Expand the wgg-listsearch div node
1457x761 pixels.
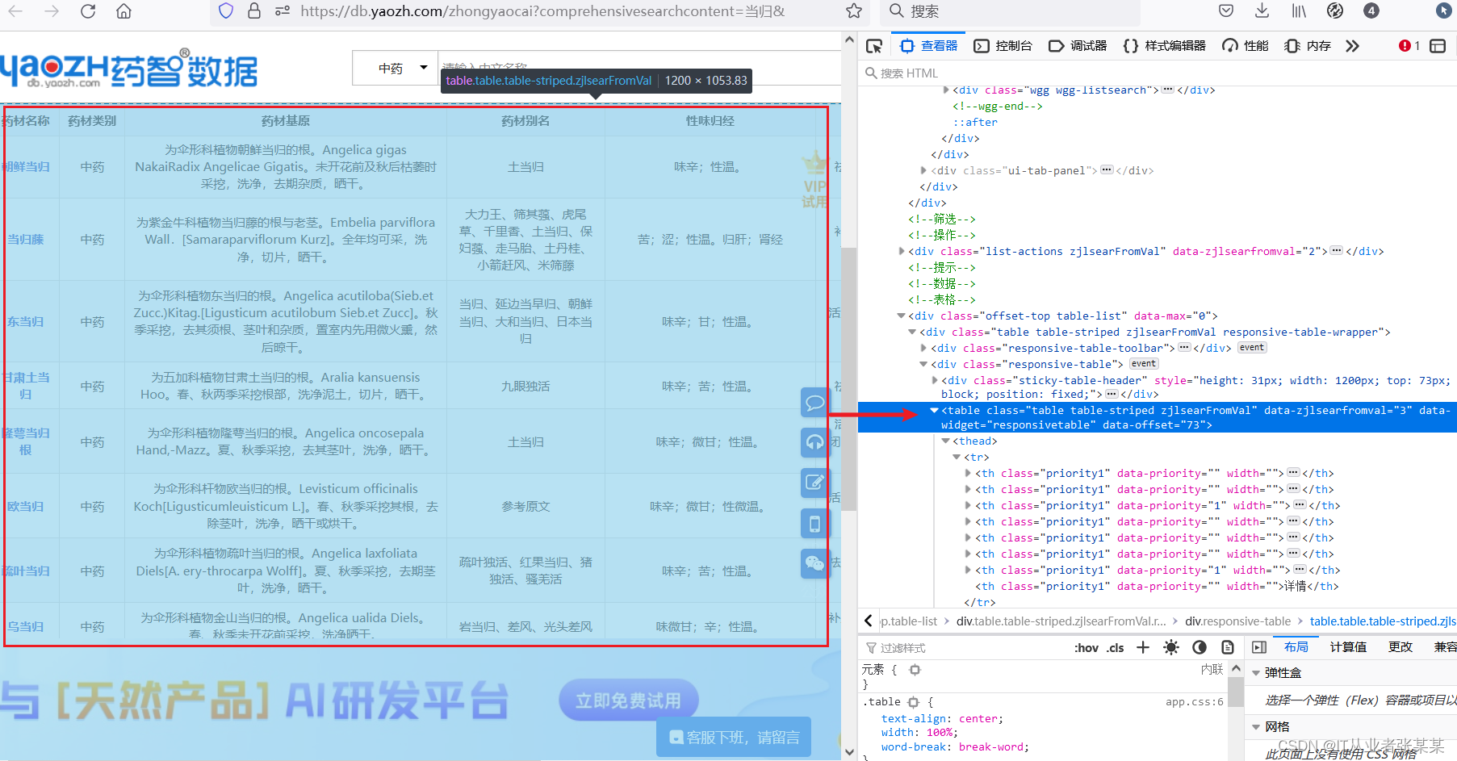coord(946,90)
